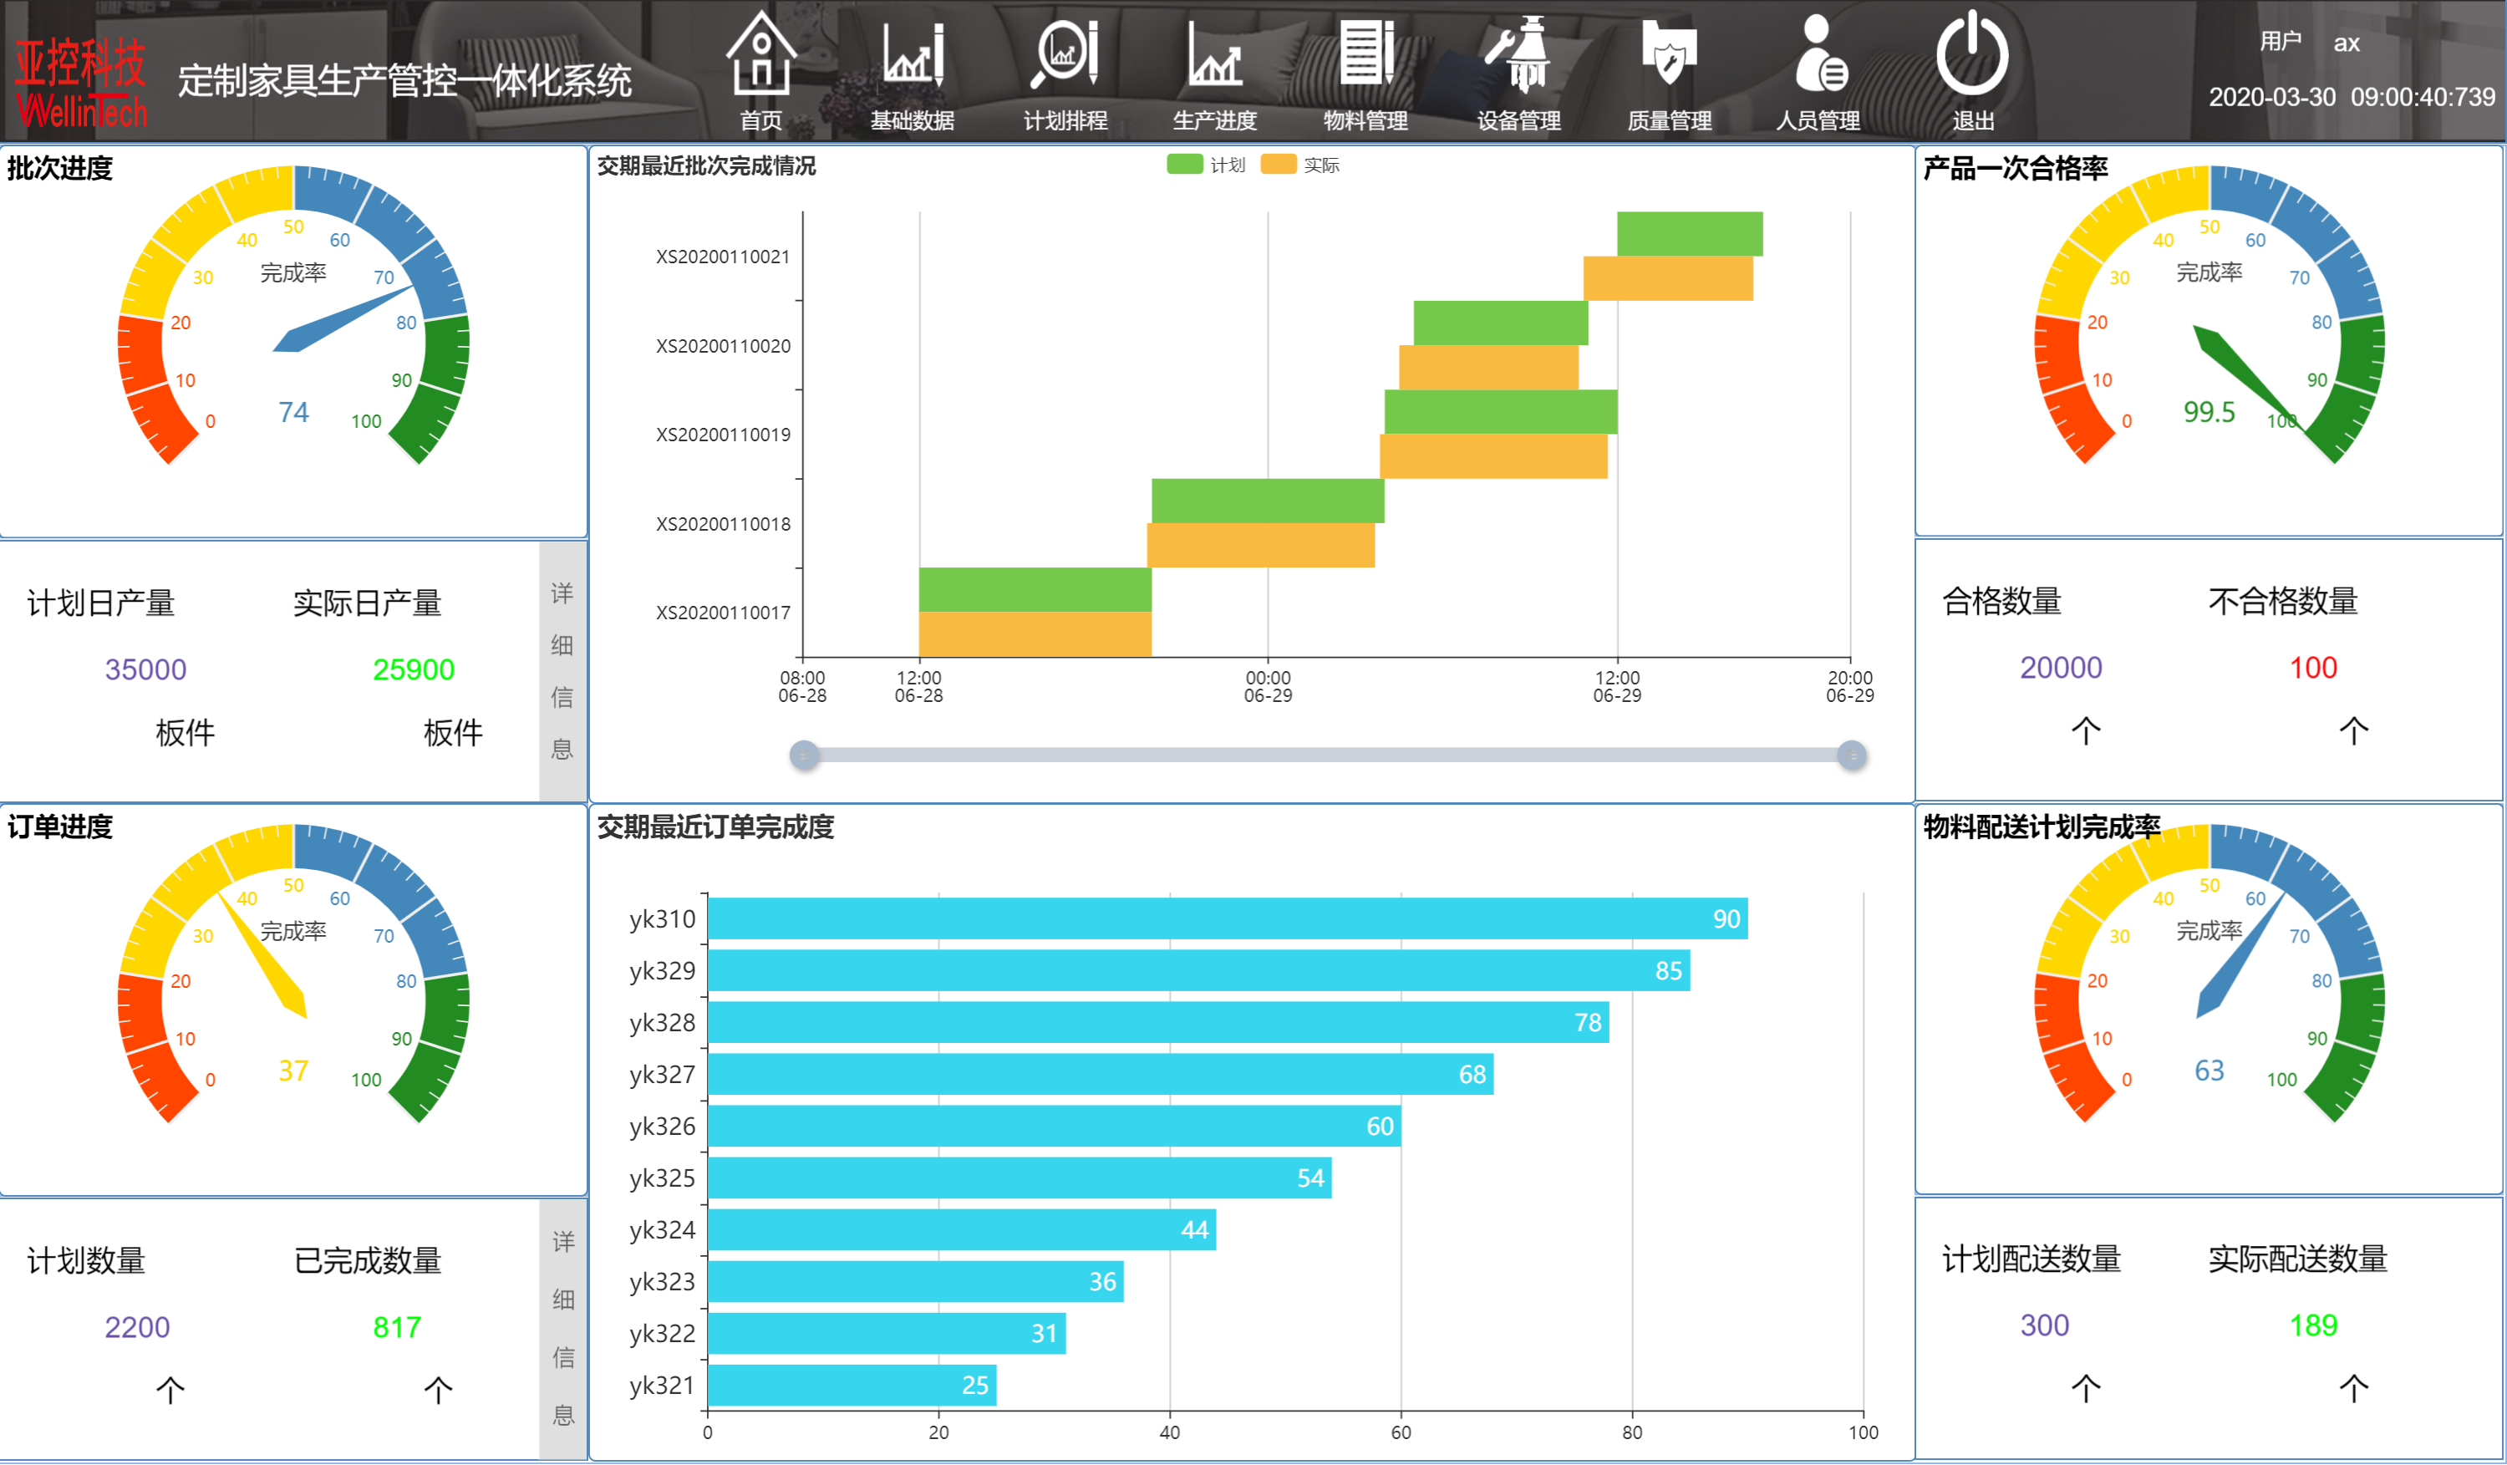Open the 质量管理 quality shield icon
This screenshot has width=2507, height=1465.
pos(1668,54)
